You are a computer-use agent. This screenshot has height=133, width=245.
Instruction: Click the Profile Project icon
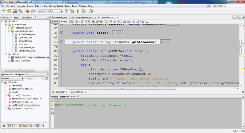(91, 11)
